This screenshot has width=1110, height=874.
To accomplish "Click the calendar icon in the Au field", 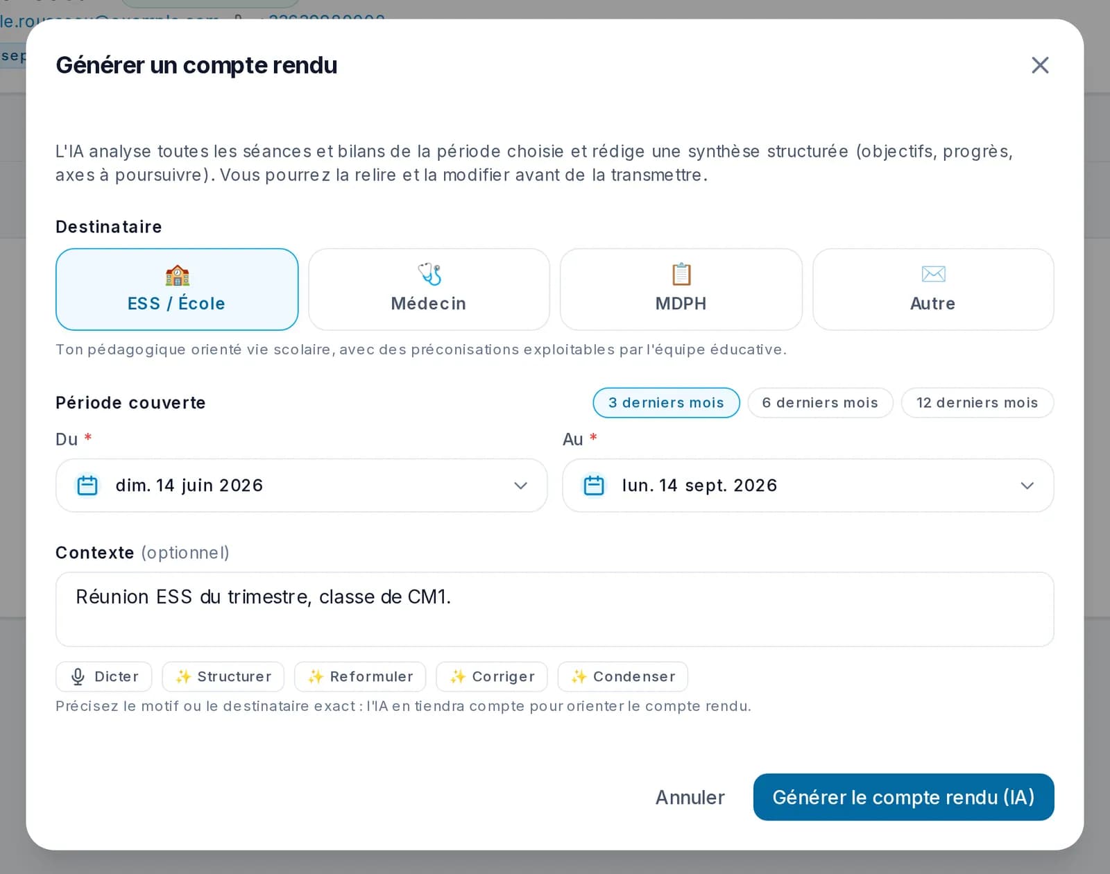I will coord(594,486).
